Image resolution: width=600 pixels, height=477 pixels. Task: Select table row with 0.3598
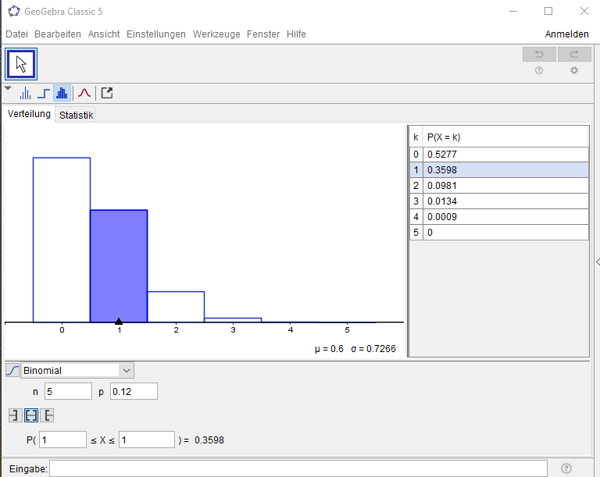pyautogui.click(x=499, y=170)
